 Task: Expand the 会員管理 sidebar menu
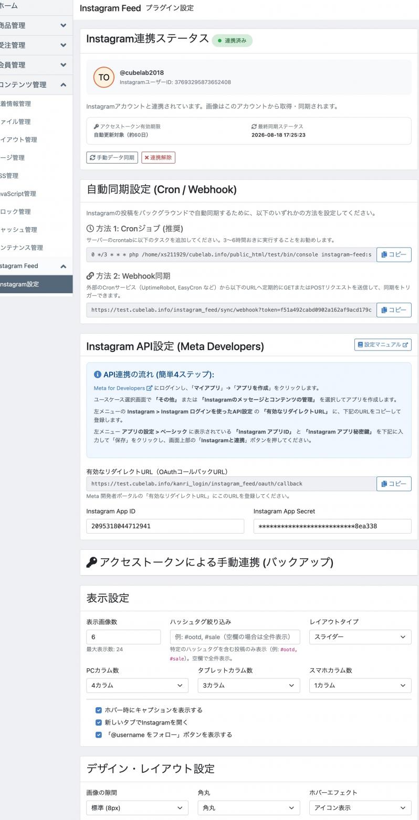pyautogui.click(x=36, y=65)
